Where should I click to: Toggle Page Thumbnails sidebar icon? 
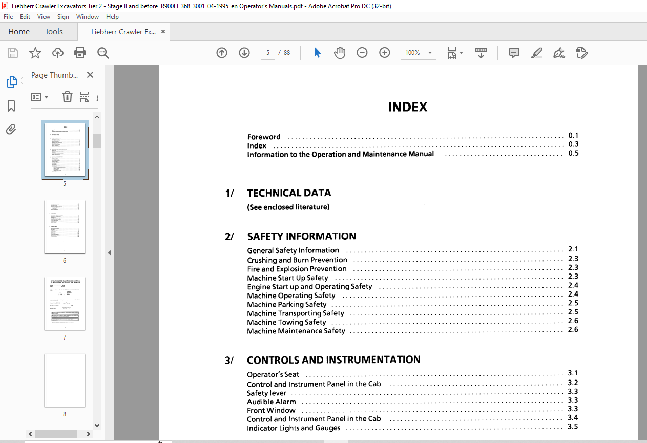coord(11,81)
